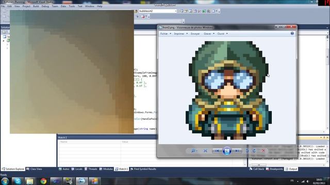Open the Tools menu
Screen dimensions: 330x185
coord(72,6)
